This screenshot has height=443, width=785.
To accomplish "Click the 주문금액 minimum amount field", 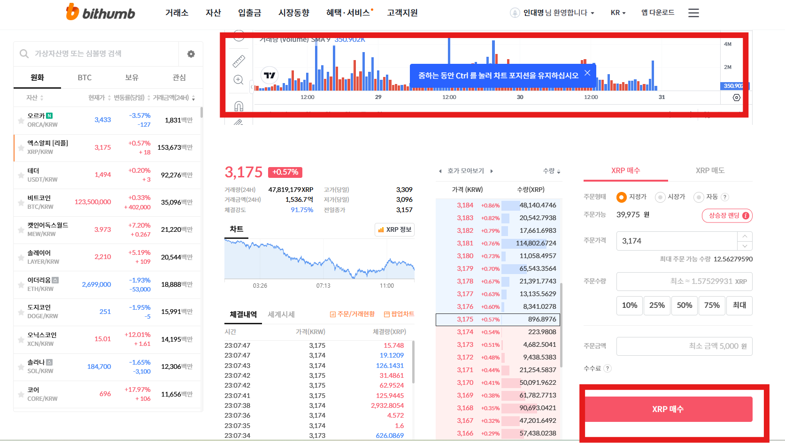I will pos(684,346).
